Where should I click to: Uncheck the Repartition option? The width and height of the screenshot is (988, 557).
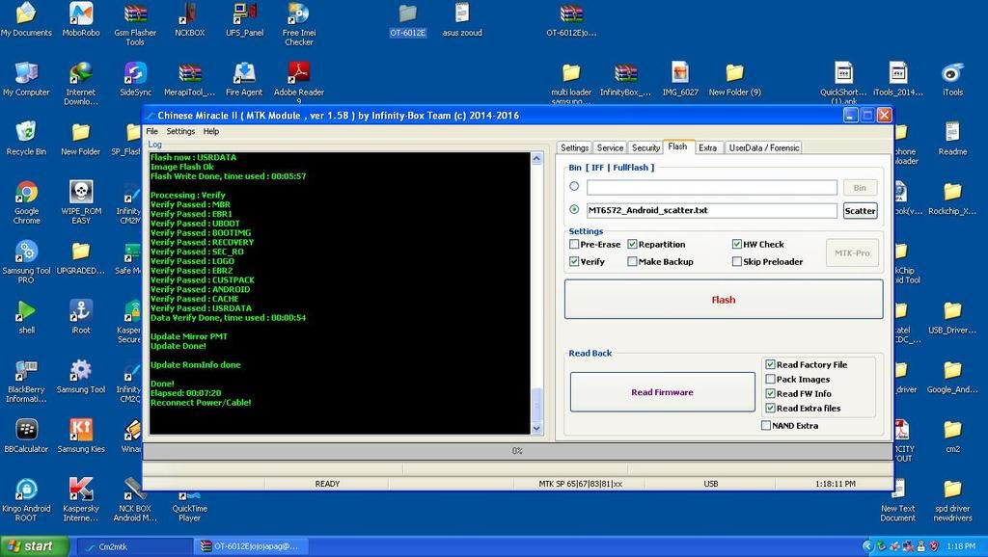click(x=633, y=245)
